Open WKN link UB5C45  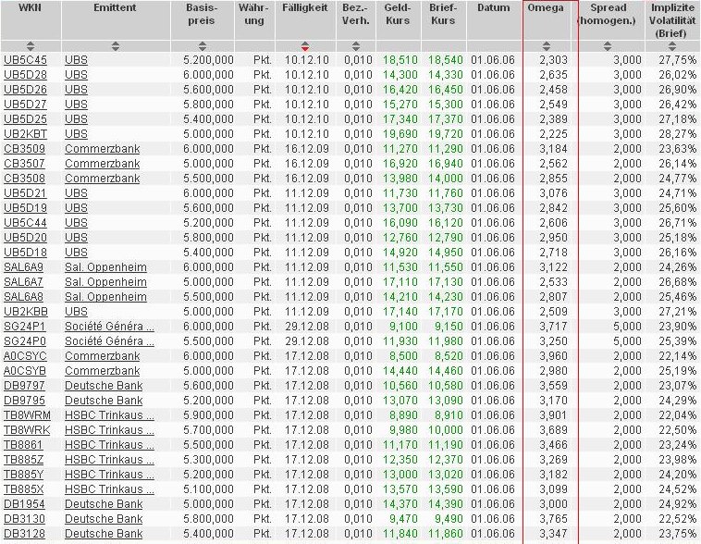point(25,60)
